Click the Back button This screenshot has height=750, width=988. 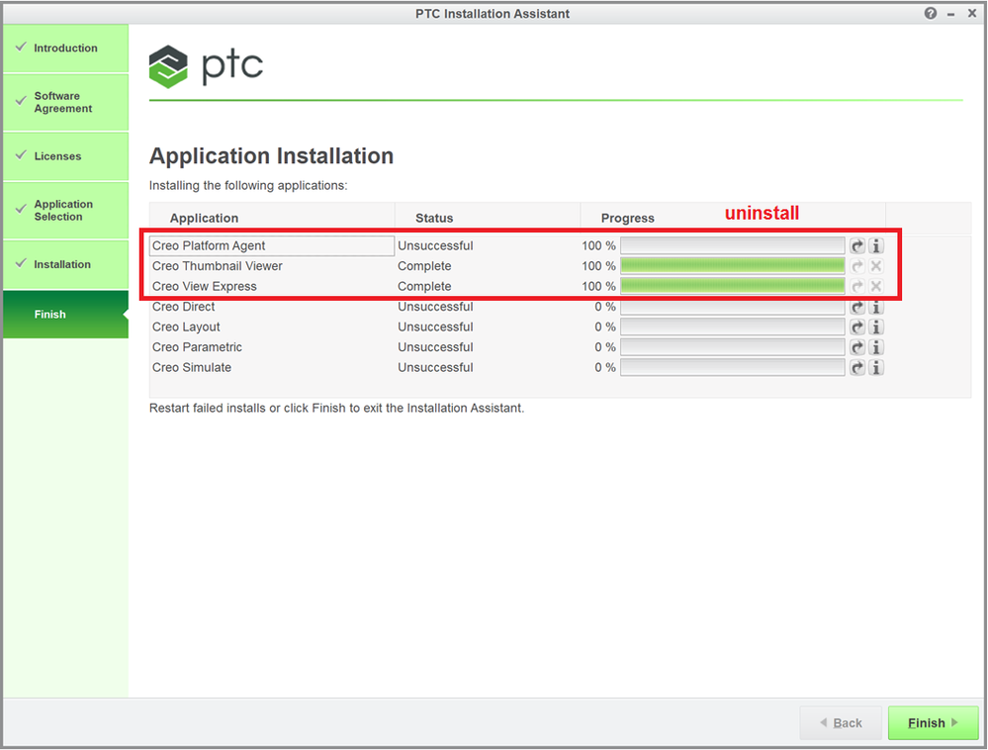841,723
